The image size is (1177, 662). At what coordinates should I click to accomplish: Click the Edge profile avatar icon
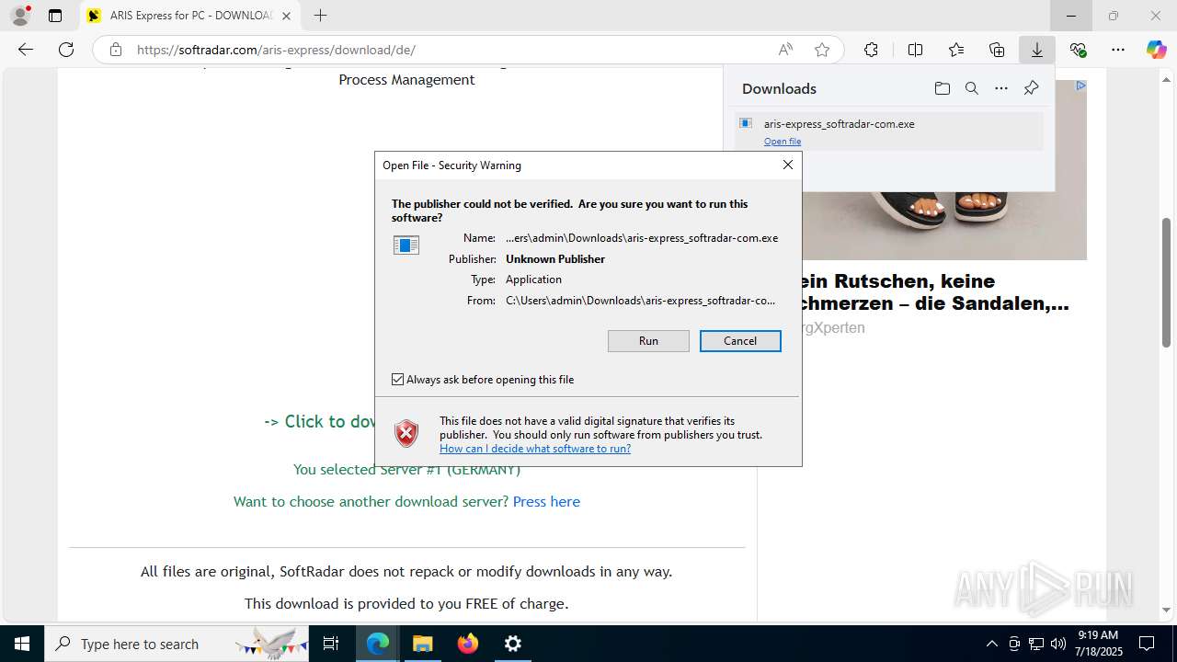click(20, 16)
